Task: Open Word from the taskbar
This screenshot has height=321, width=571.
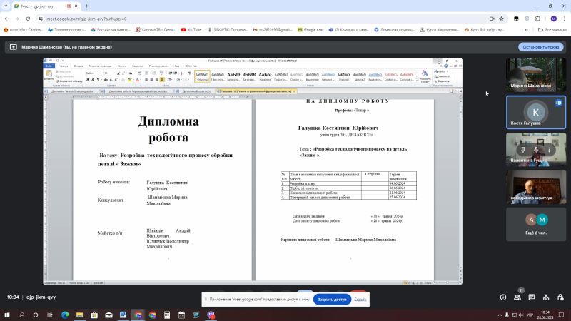Action: (123, 315)
